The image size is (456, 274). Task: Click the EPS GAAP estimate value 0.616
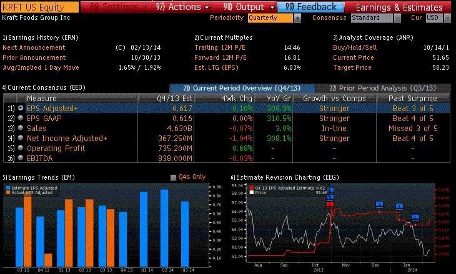point(182,118)
